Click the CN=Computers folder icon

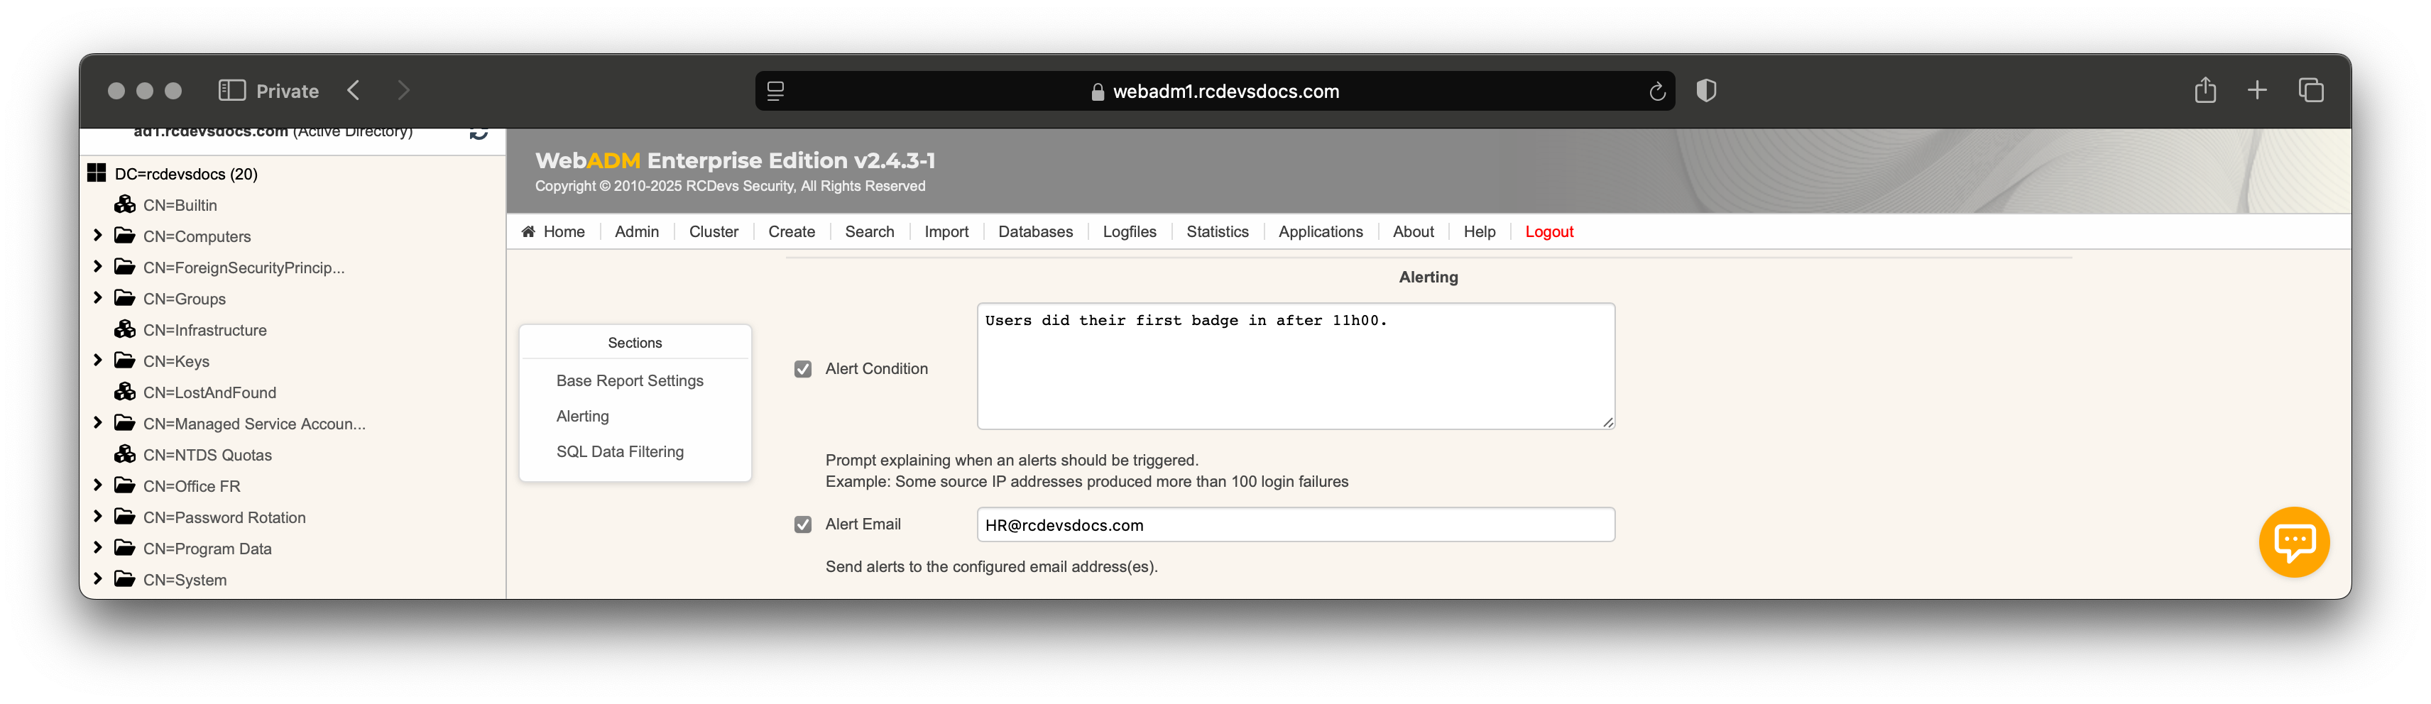[124, 236]
